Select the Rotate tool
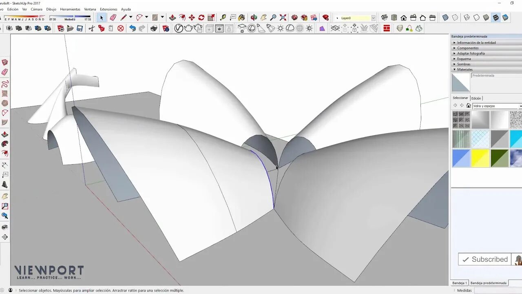The image size is (522, 294). (201, 18)
